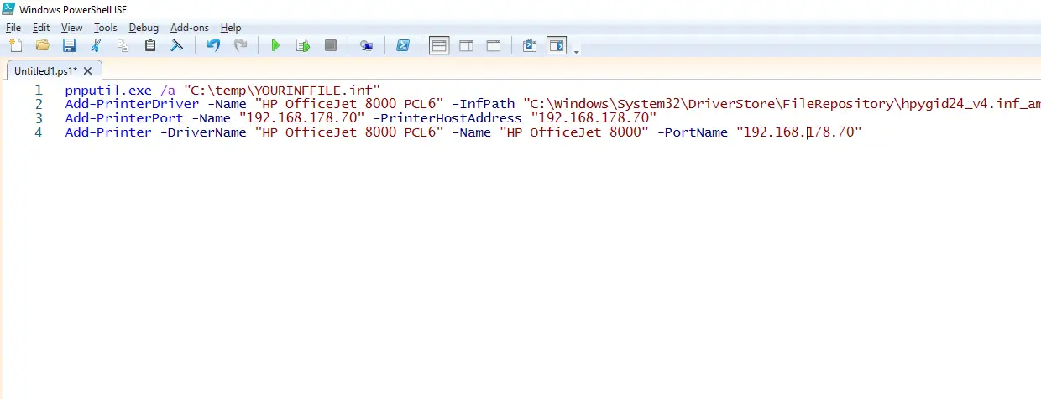
Task: Open the File menu
Action: [13, 28]
